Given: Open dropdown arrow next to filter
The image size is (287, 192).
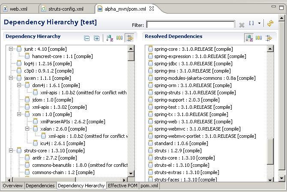Looking at the screenshot, I should [x=259, y=23].
